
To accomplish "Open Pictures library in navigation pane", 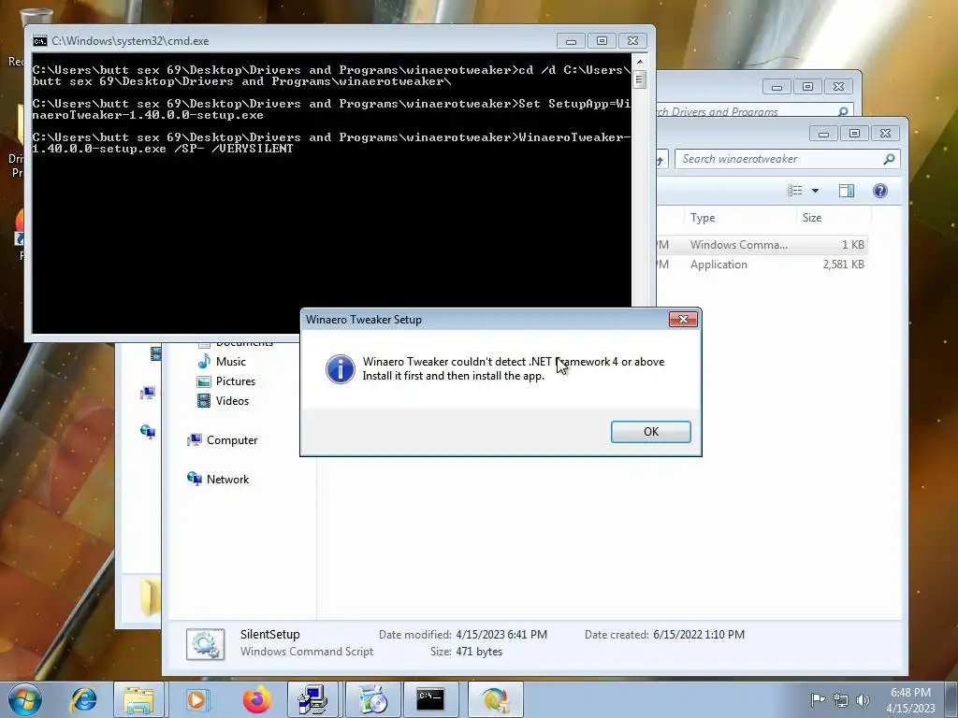I will (x=235, y=381).
